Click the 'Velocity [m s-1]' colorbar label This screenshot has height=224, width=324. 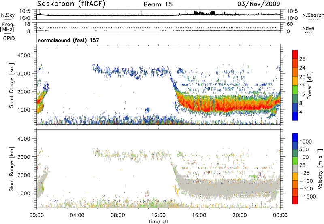click(320, 169)
